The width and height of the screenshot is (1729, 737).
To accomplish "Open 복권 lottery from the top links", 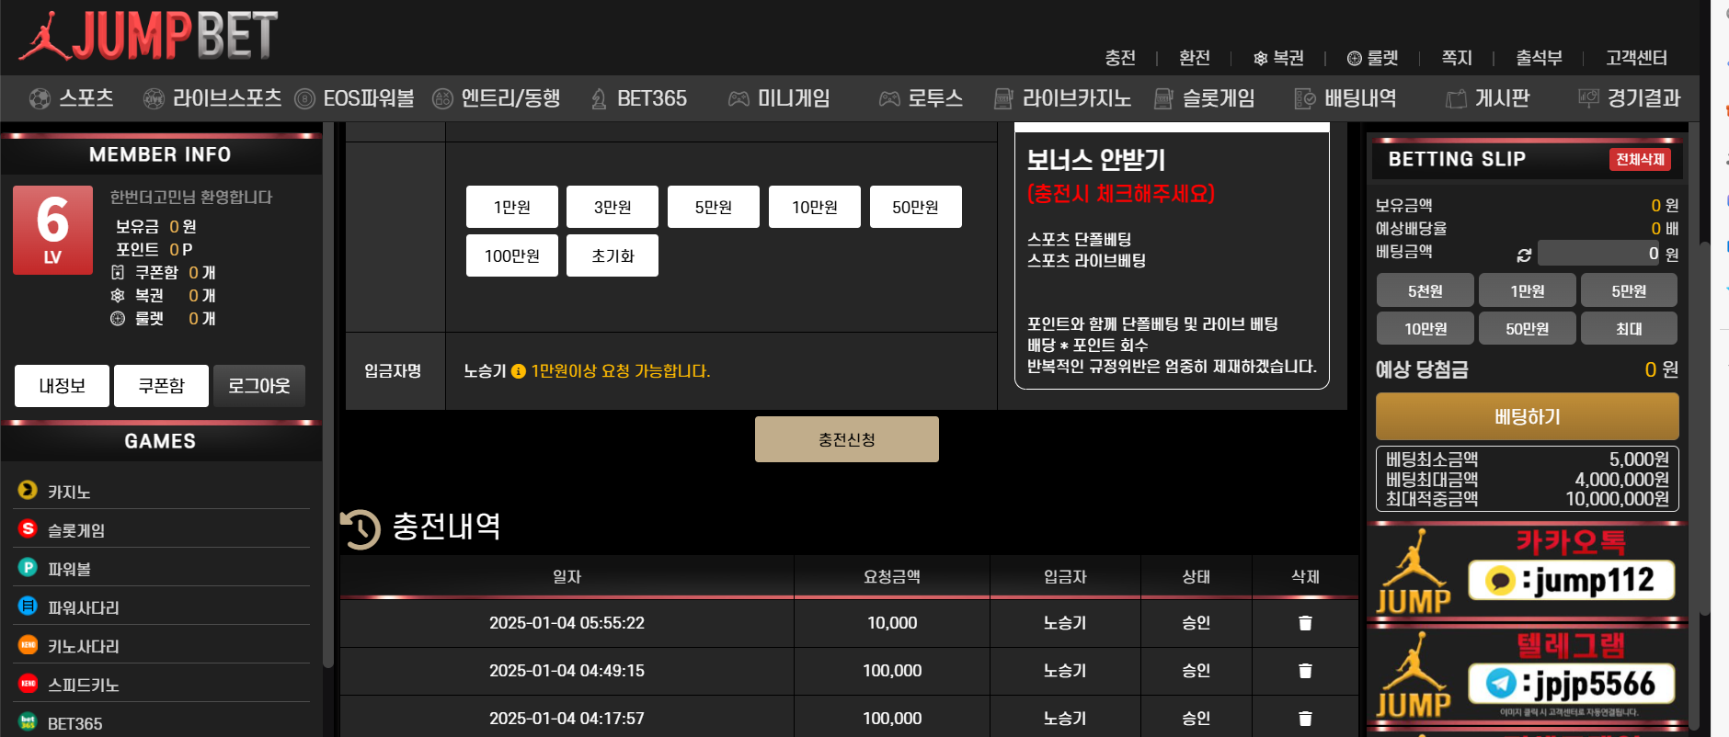I will coord(1279,58).
